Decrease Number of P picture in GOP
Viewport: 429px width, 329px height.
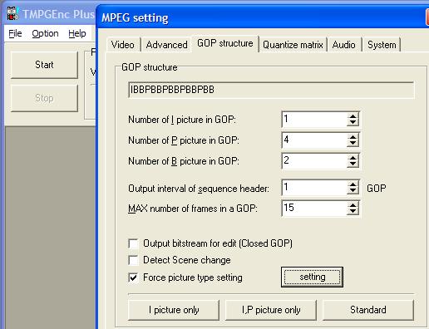coord(353,144)
